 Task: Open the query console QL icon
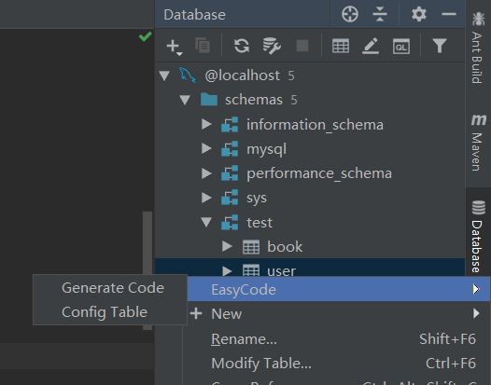tap(401, 47)
